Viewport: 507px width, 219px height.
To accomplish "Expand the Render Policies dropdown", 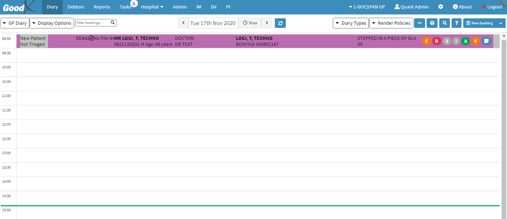I will click(391, 23).
